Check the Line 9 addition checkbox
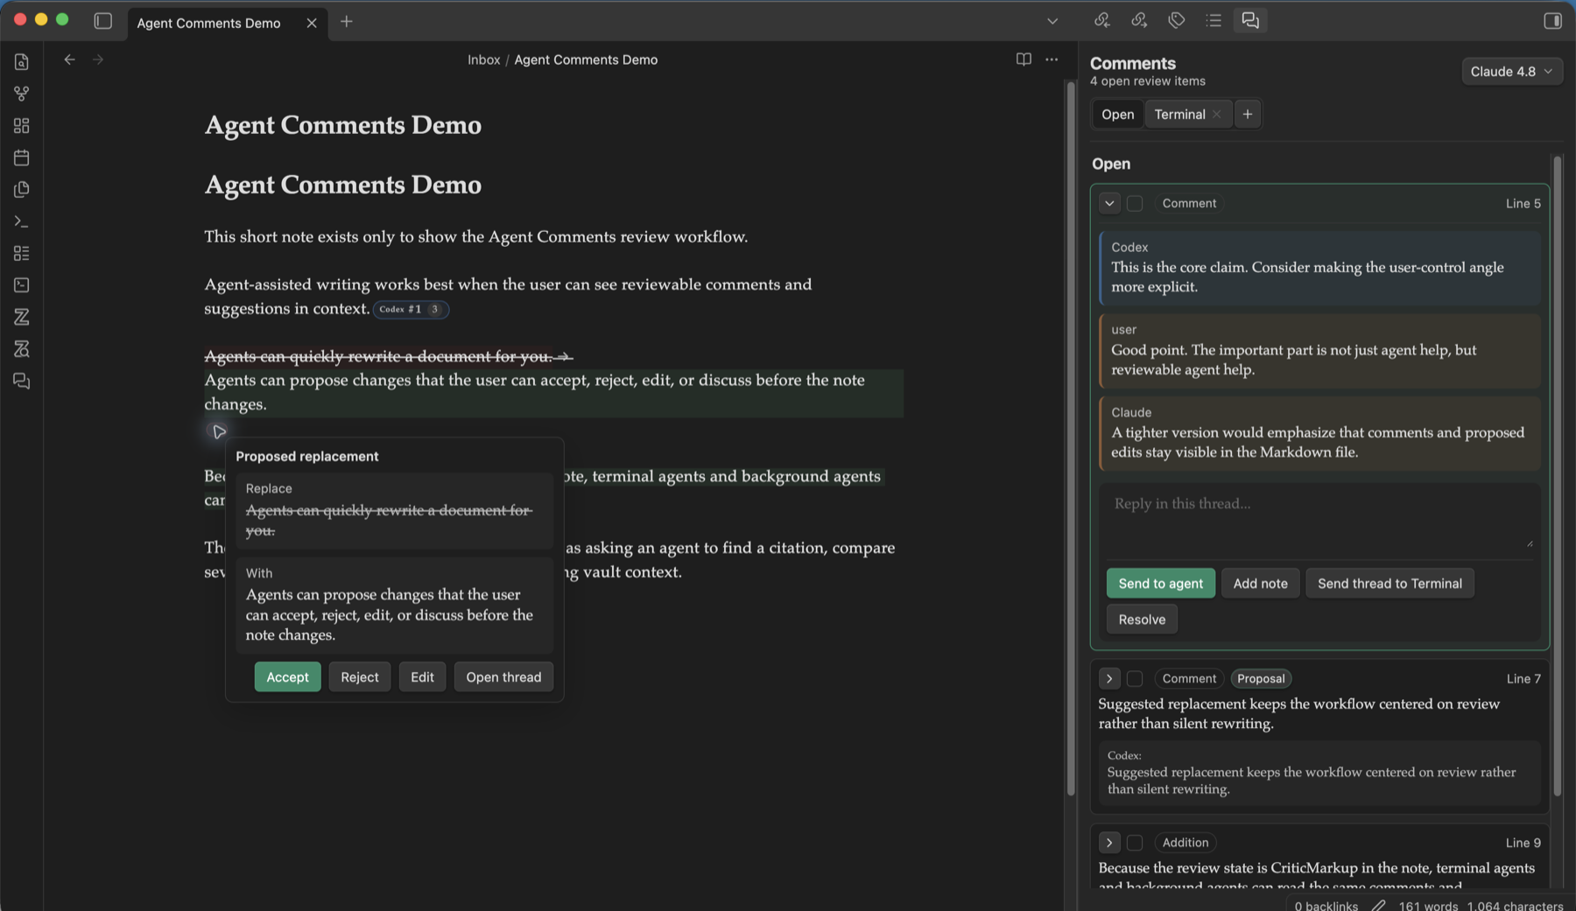 click(x=1135, y=843)
